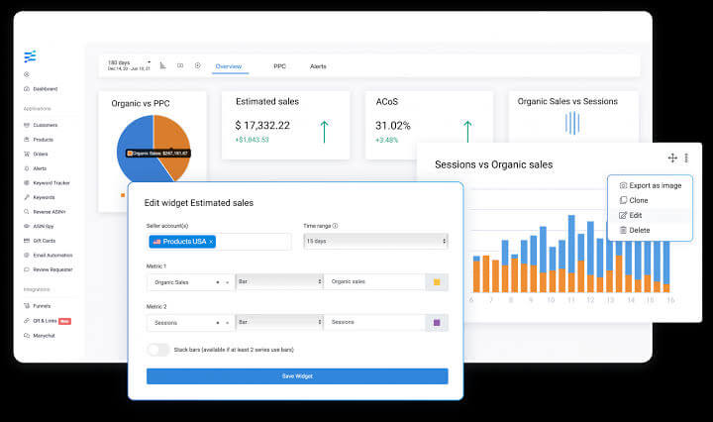713x422 pixels.
Task: Open the Keywords sidebar entry
Action: click(x=39, y=197)
